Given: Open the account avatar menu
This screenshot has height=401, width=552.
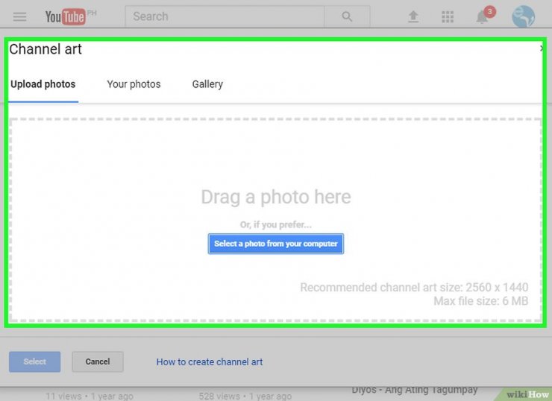Looking at the screenshot, I should [x=523, y=16].
